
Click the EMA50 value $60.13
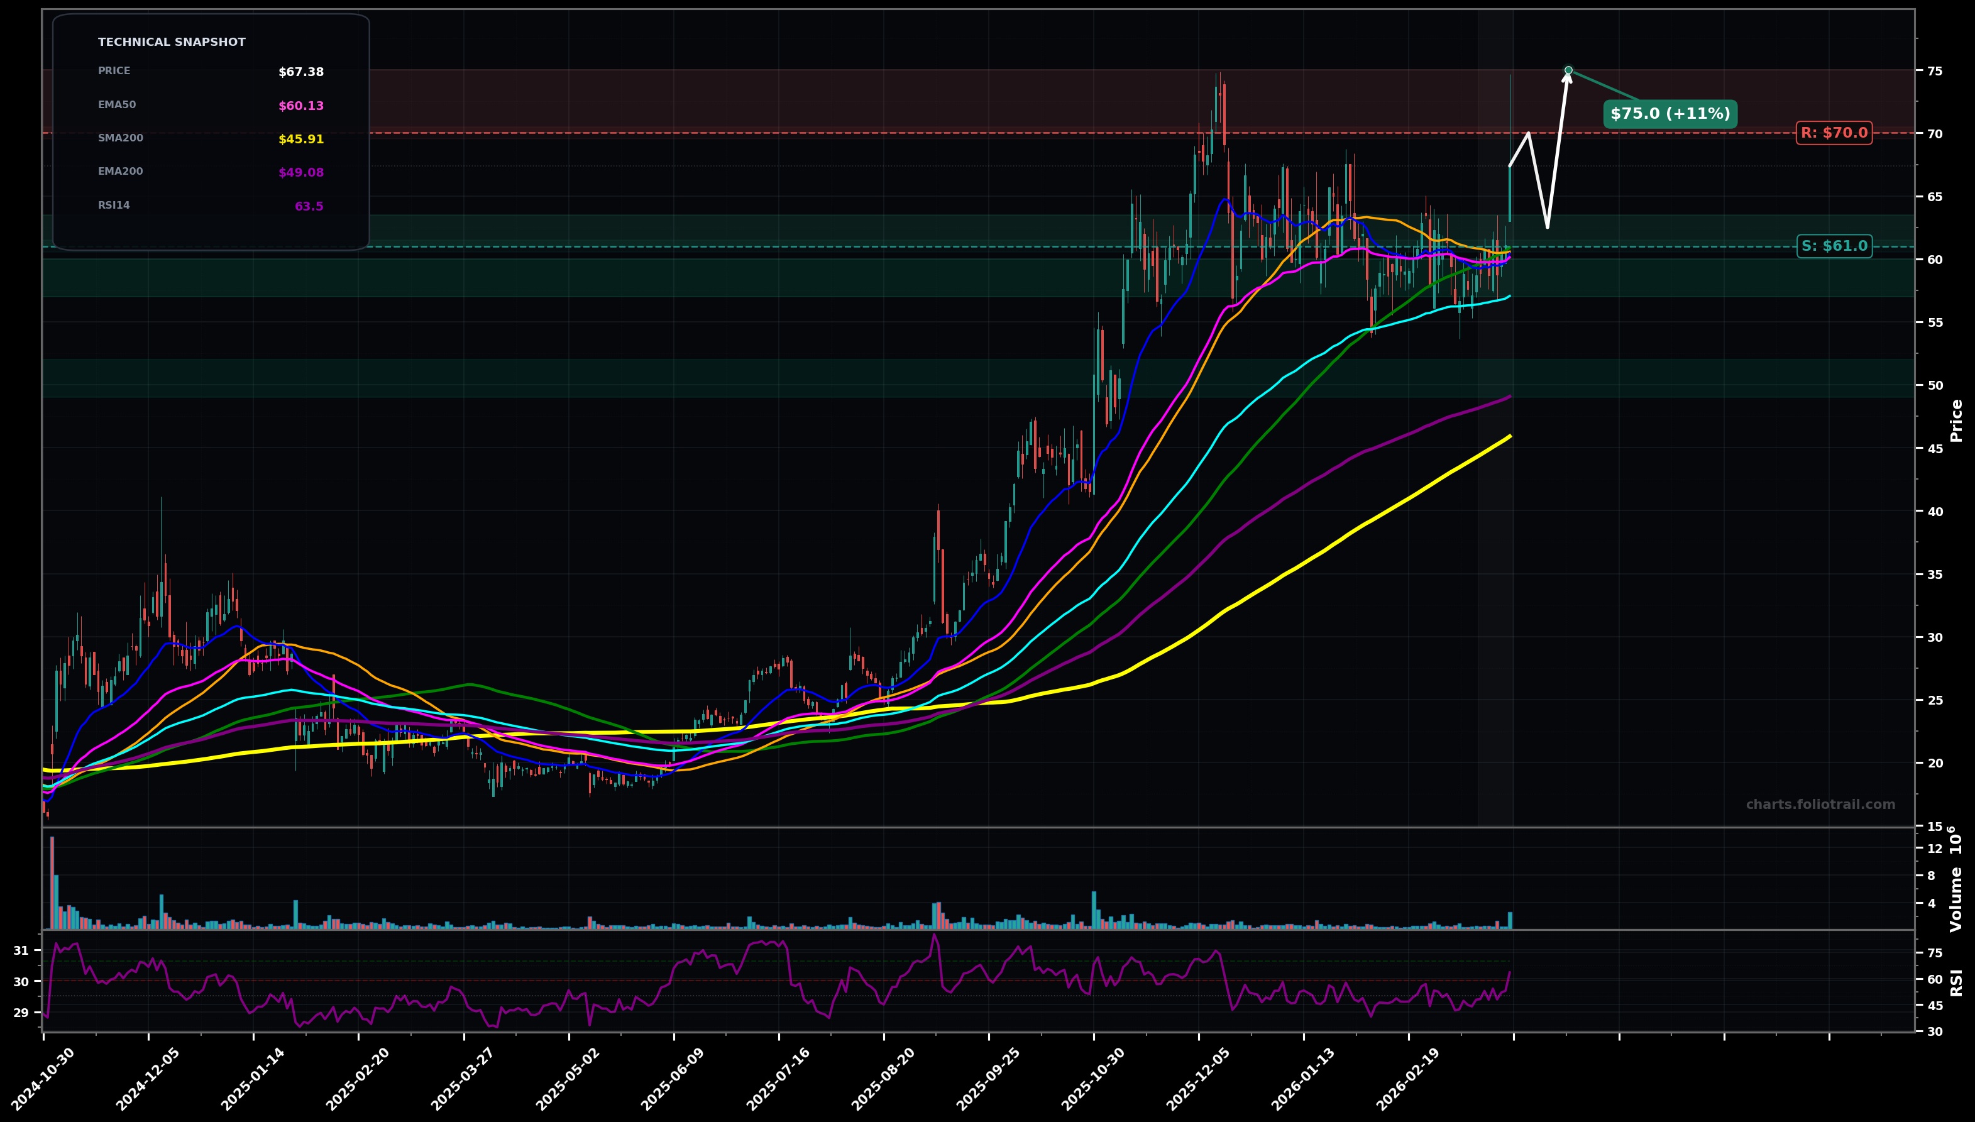tap(300, 106)
